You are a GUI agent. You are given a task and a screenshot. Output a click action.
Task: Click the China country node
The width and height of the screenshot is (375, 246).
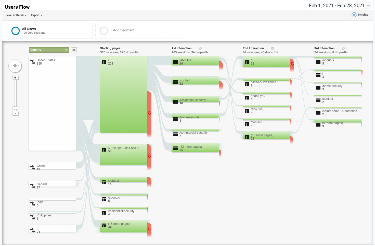point(52,166)
